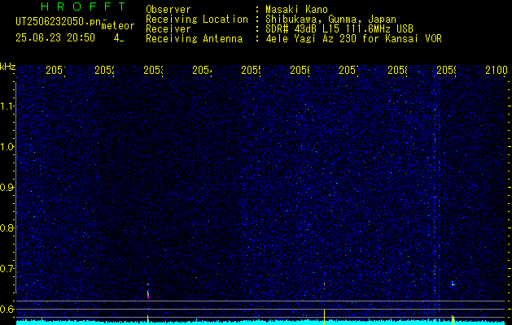The height and width of the screenshot is (325, 512).
Task: Click the 1.0 kHz axis label
Action: 7,147
